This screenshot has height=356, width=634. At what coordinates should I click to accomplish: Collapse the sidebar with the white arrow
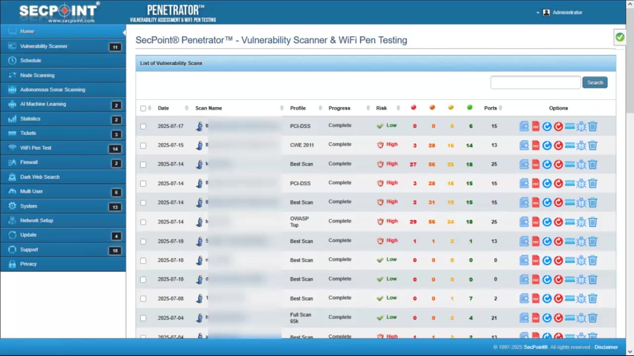(x=124, y=32)
